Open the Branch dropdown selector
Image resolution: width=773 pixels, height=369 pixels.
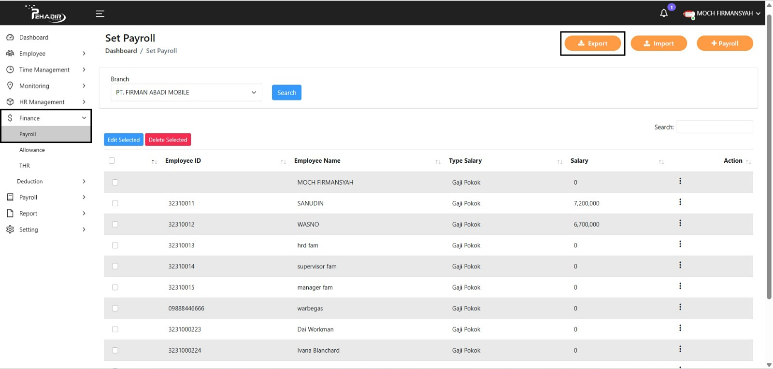(x=186, y=92)
